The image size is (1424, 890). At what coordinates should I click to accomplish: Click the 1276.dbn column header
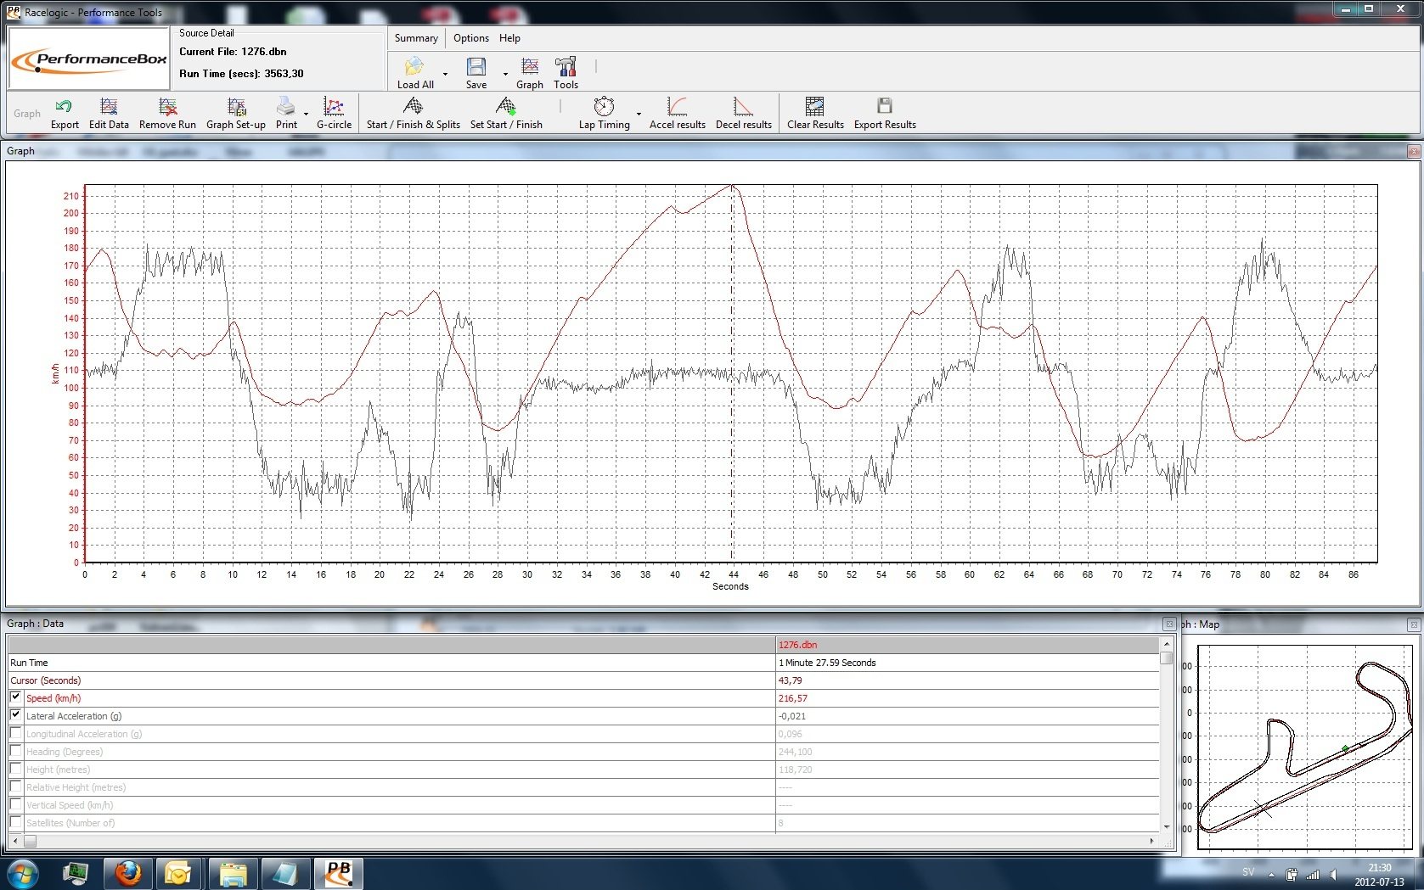click(x=967, y=645)
